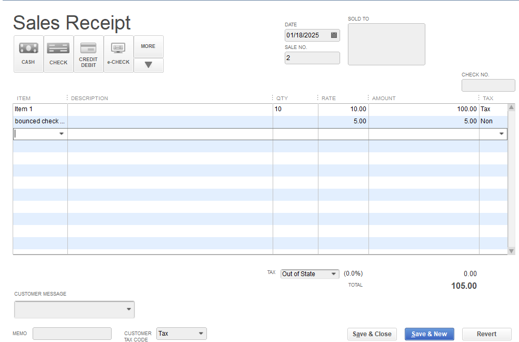
Task: Open the tax code dropdown in new row
Action: point(502,134)
